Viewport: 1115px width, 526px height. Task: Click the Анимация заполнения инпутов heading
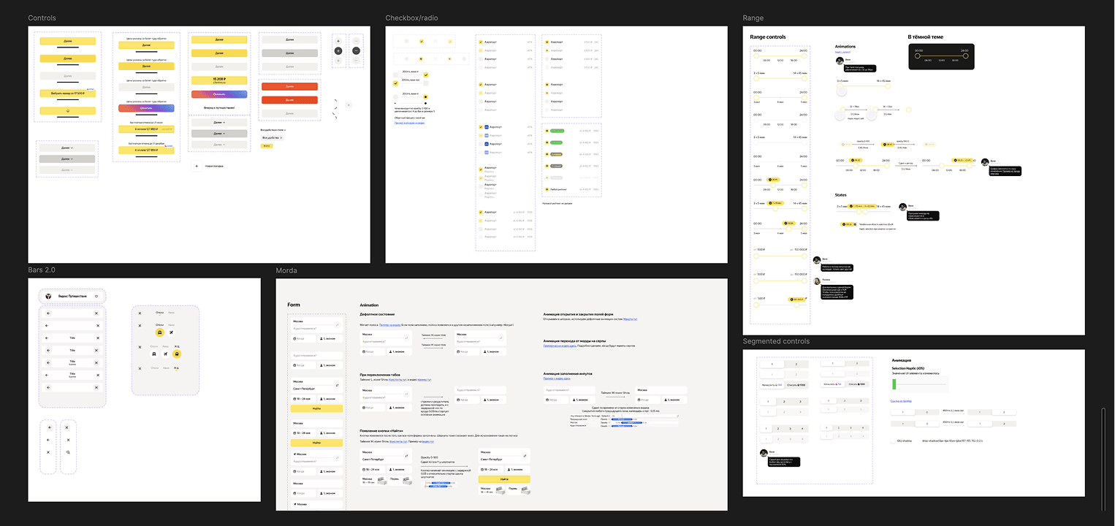click(568, 373)
